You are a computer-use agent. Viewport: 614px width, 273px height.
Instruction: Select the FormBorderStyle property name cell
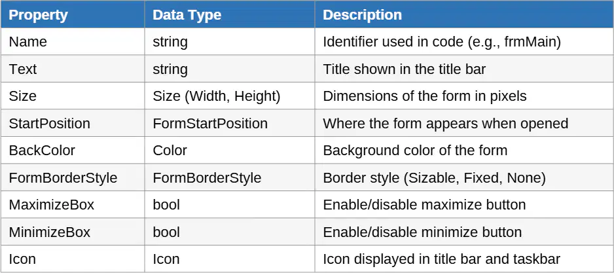point(73,177)
